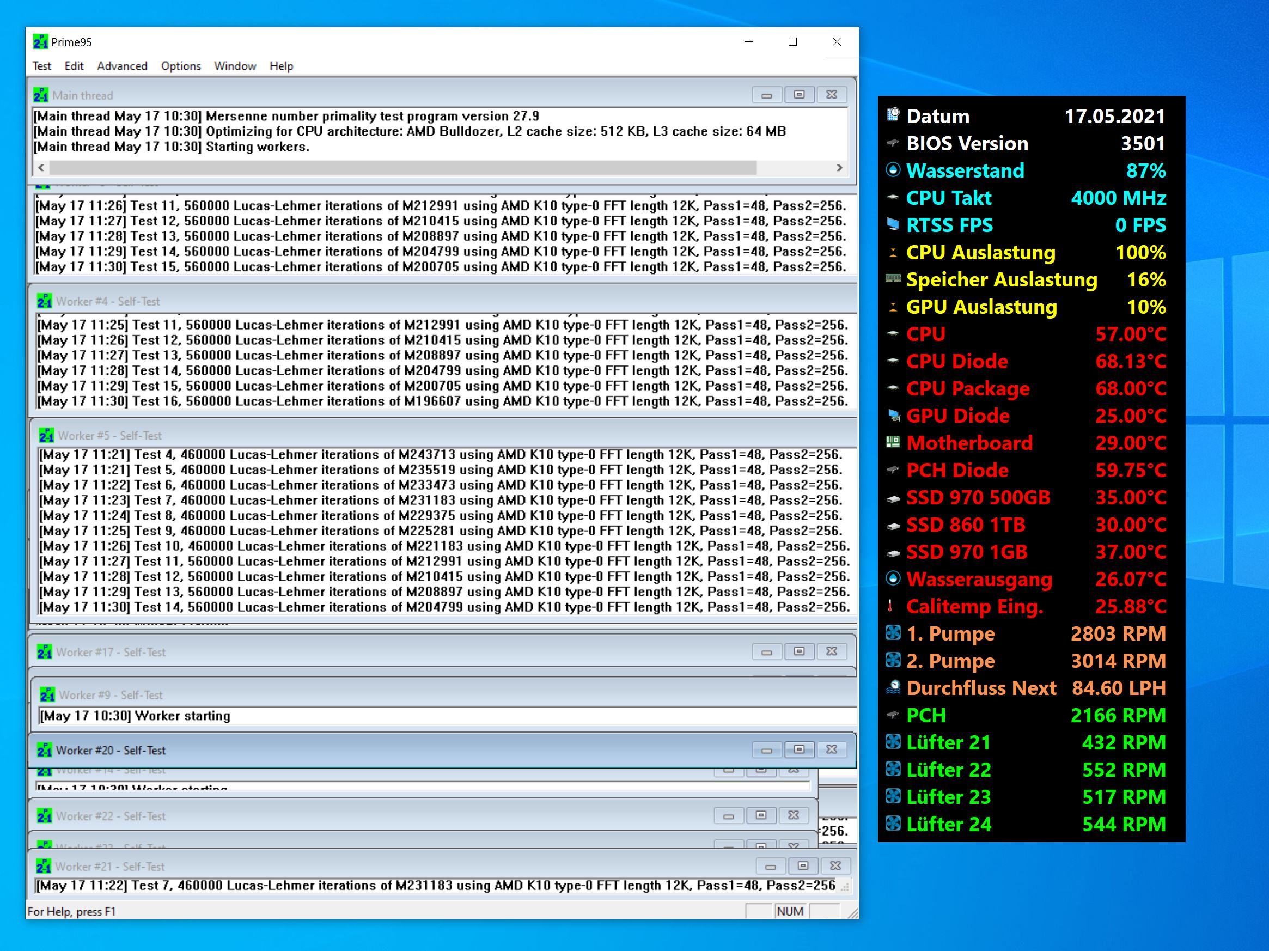Click Worker #4 Self-Test window icon
The width and height of the screenshot is (1269, 951).
[45, 301]
